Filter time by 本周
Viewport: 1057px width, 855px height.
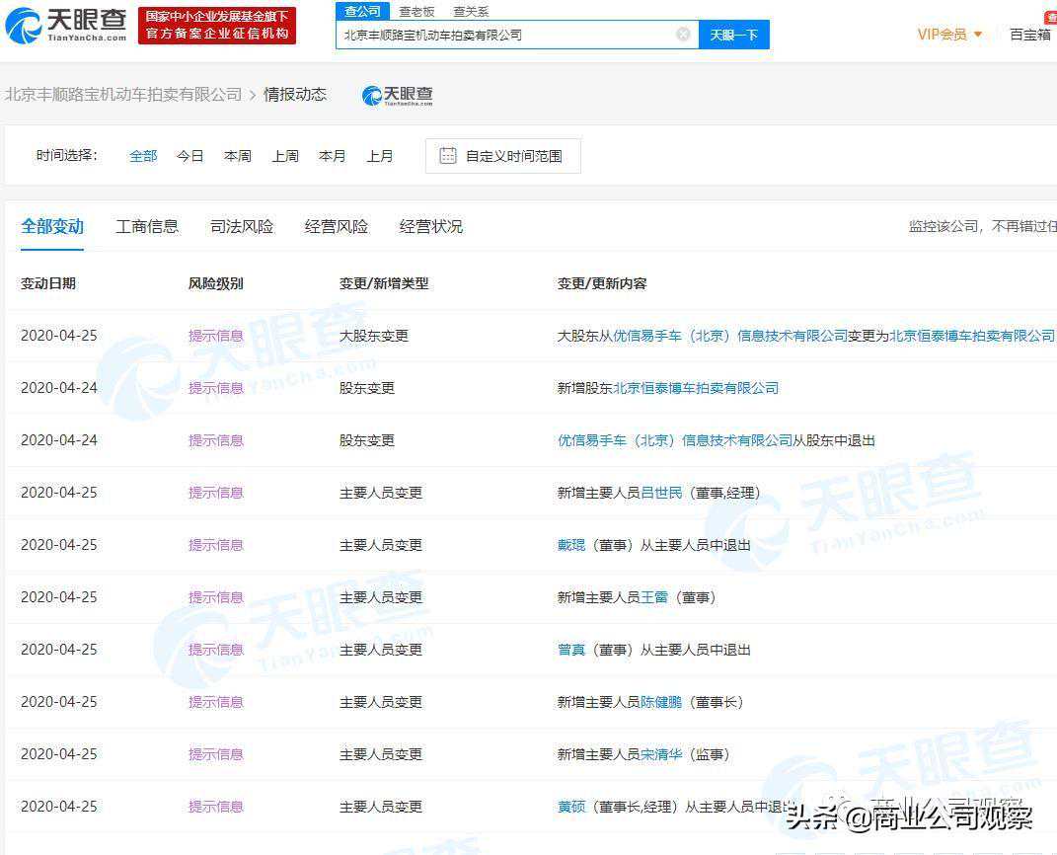tap(238, 156)
